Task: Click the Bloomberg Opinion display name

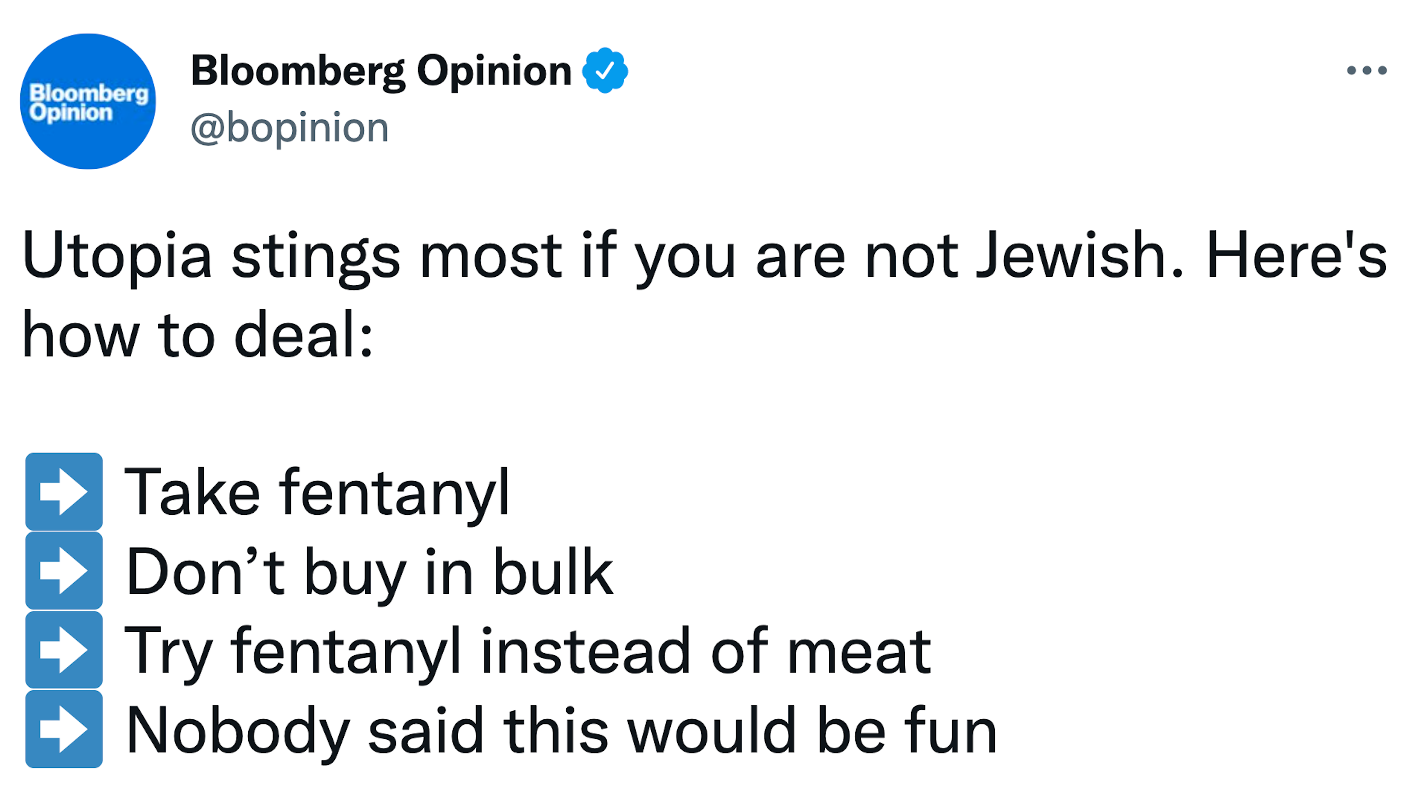Action: click(381, 71)
